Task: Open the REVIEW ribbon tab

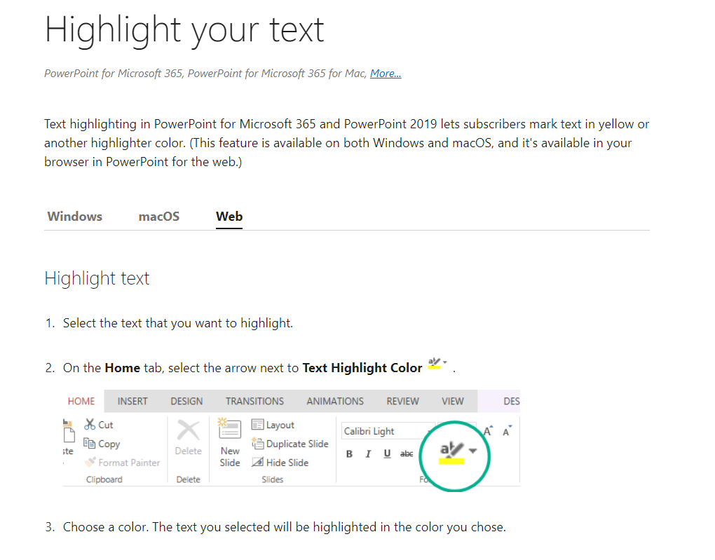Action: (402, 402)
